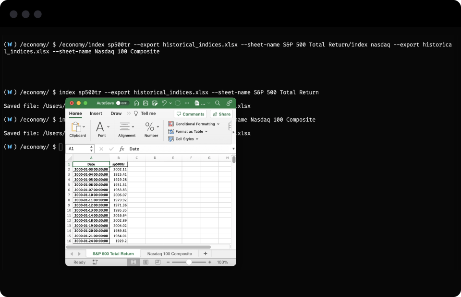Viewport: 461px width, 297px height.
Task: Open Search from the Excel toolbar
Action: [218, 103]
